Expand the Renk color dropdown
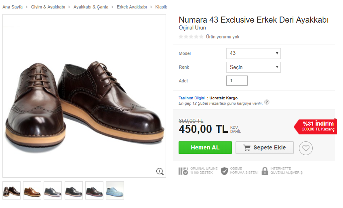This screenshot has height=208, width=343. pos(253,67)
